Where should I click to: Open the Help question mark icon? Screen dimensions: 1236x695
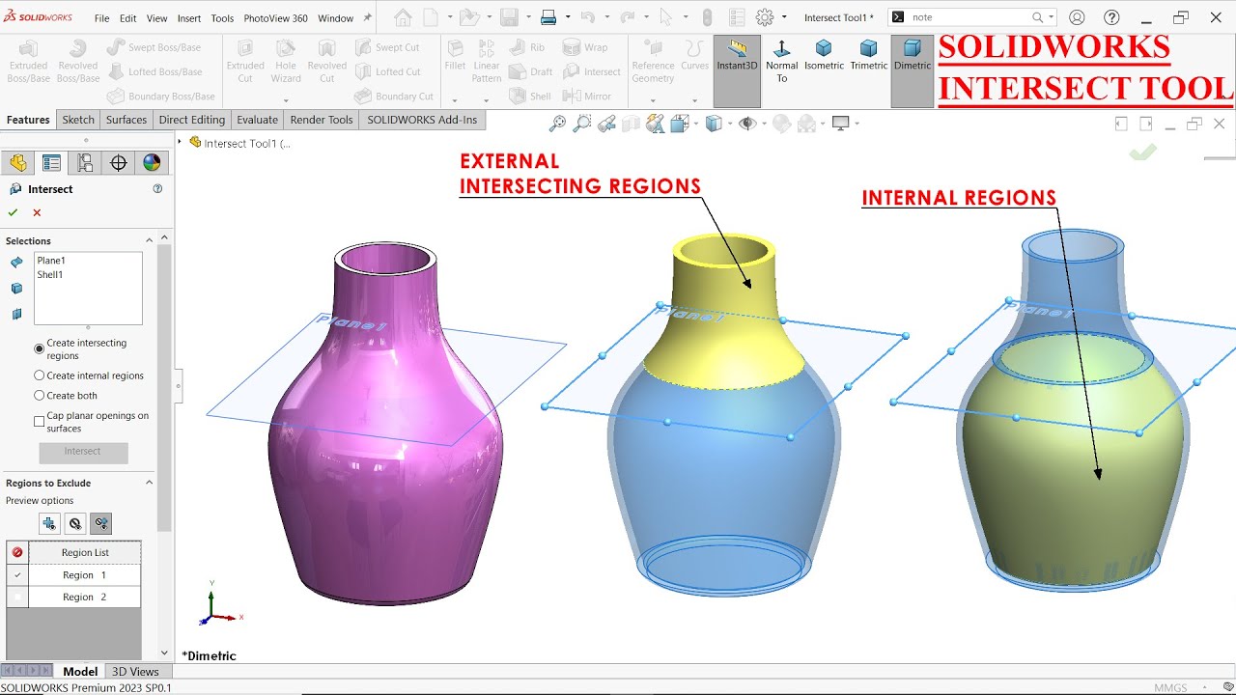tap(1111, 17)
